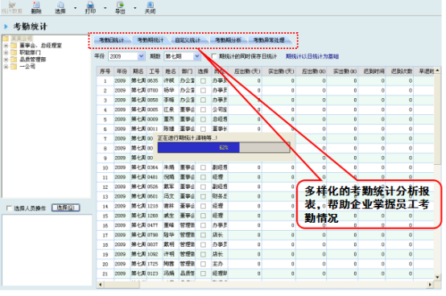Tick the 选择 checkbox in row 2
Viewport: 446px width, 296px height.
pos(203,91)
